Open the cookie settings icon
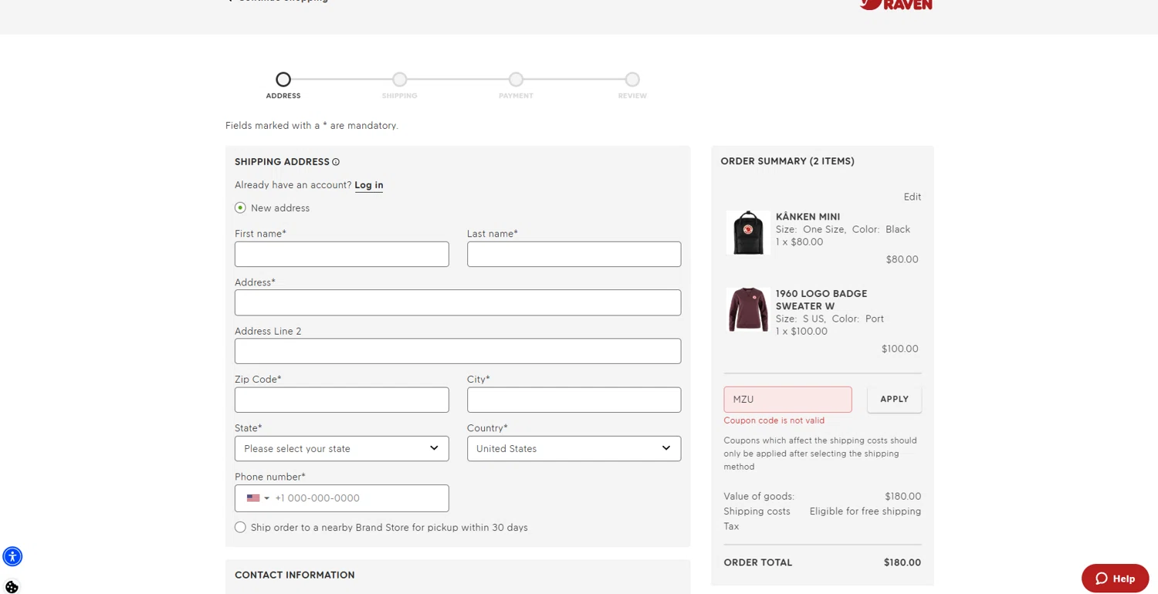 click(12, 587)
